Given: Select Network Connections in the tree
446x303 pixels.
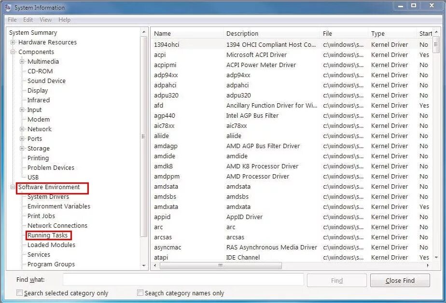Looking at the screenshot, I should point(57,226).
